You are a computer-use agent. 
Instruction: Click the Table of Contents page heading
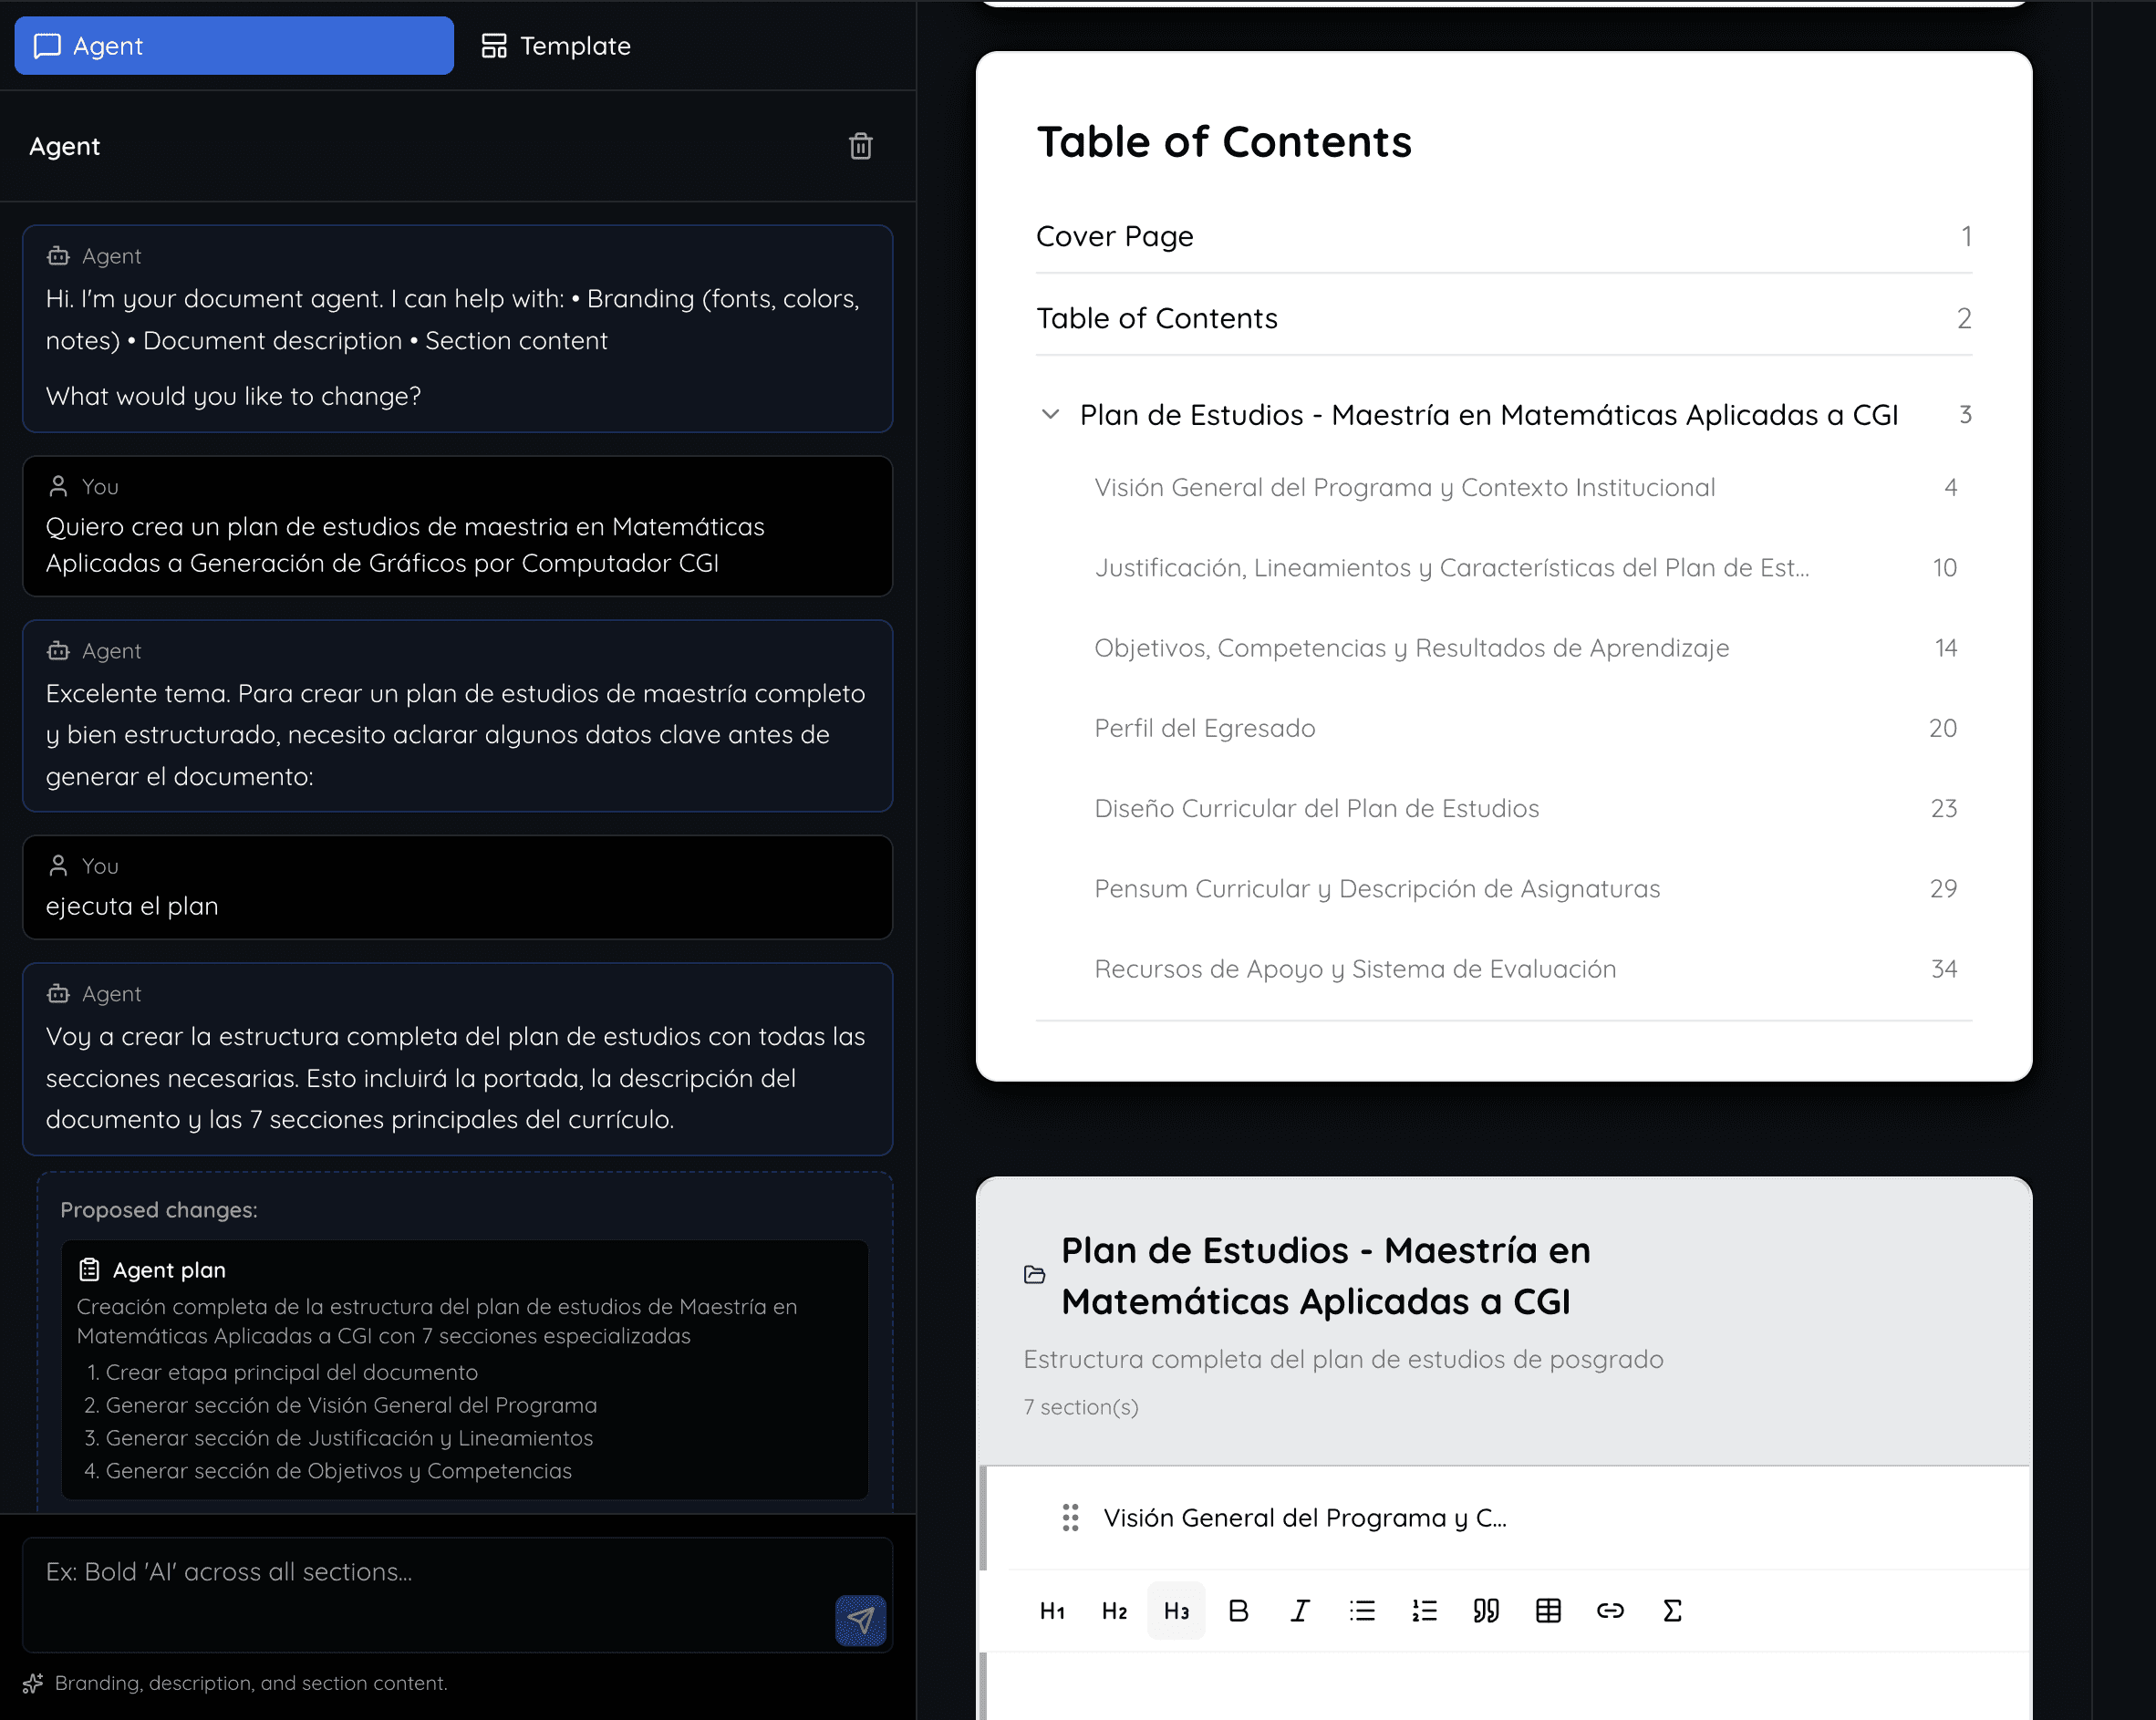(x=1224, y=142)
